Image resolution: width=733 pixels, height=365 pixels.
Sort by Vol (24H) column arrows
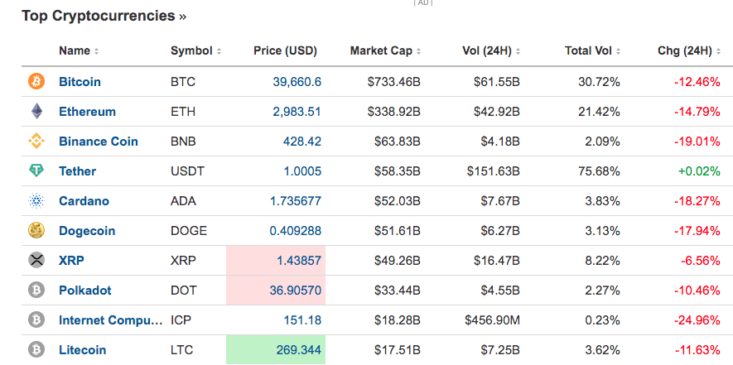click(x=518, y=51)
